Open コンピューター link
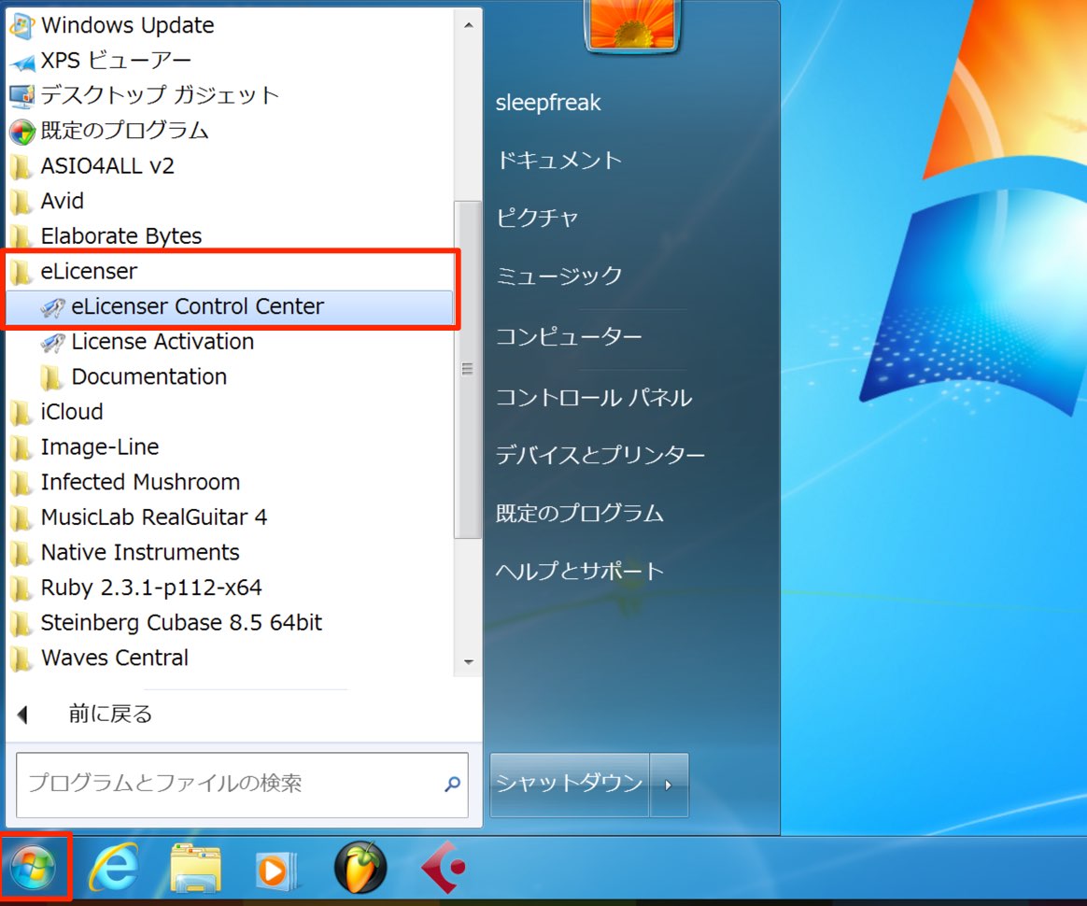The image size is (1087, 906). 569,337
